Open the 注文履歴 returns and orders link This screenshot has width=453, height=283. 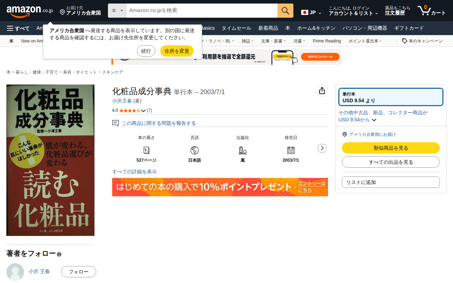(x=398, y=11)
